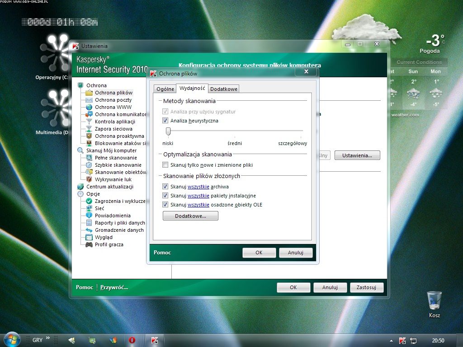Open the Blokowanie ataków sieciowych icon
Screen dimensions: 463x347
click(x=89, y=143)
